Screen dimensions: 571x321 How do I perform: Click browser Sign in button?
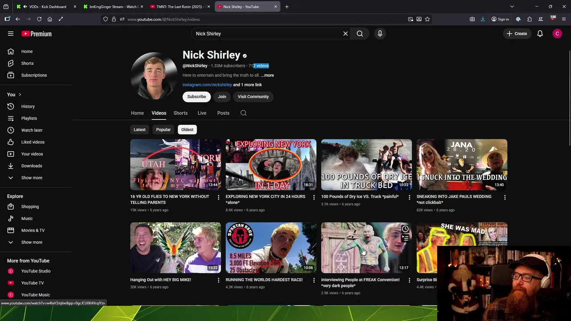click(x=500, y=19)
